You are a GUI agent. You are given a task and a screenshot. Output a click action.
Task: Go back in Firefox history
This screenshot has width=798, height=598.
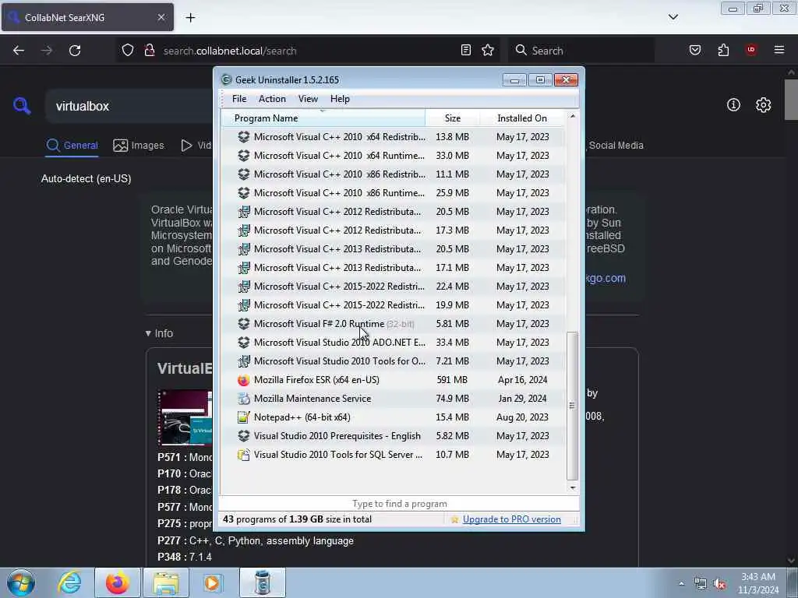click(x=19, y=51)
